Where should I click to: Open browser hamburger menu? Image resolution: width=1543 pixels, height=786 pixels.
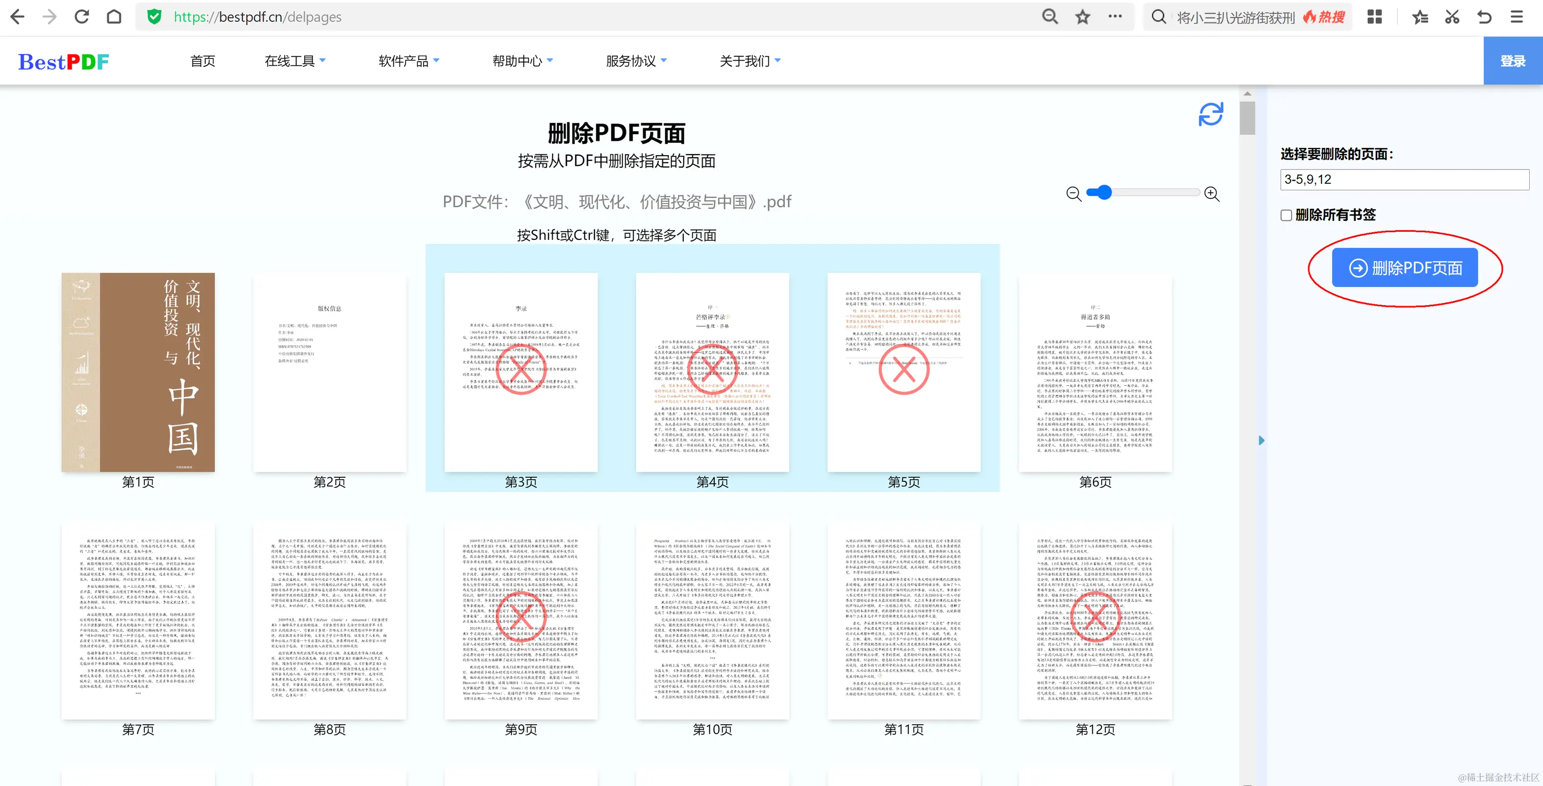click(x=1516, y=17)
